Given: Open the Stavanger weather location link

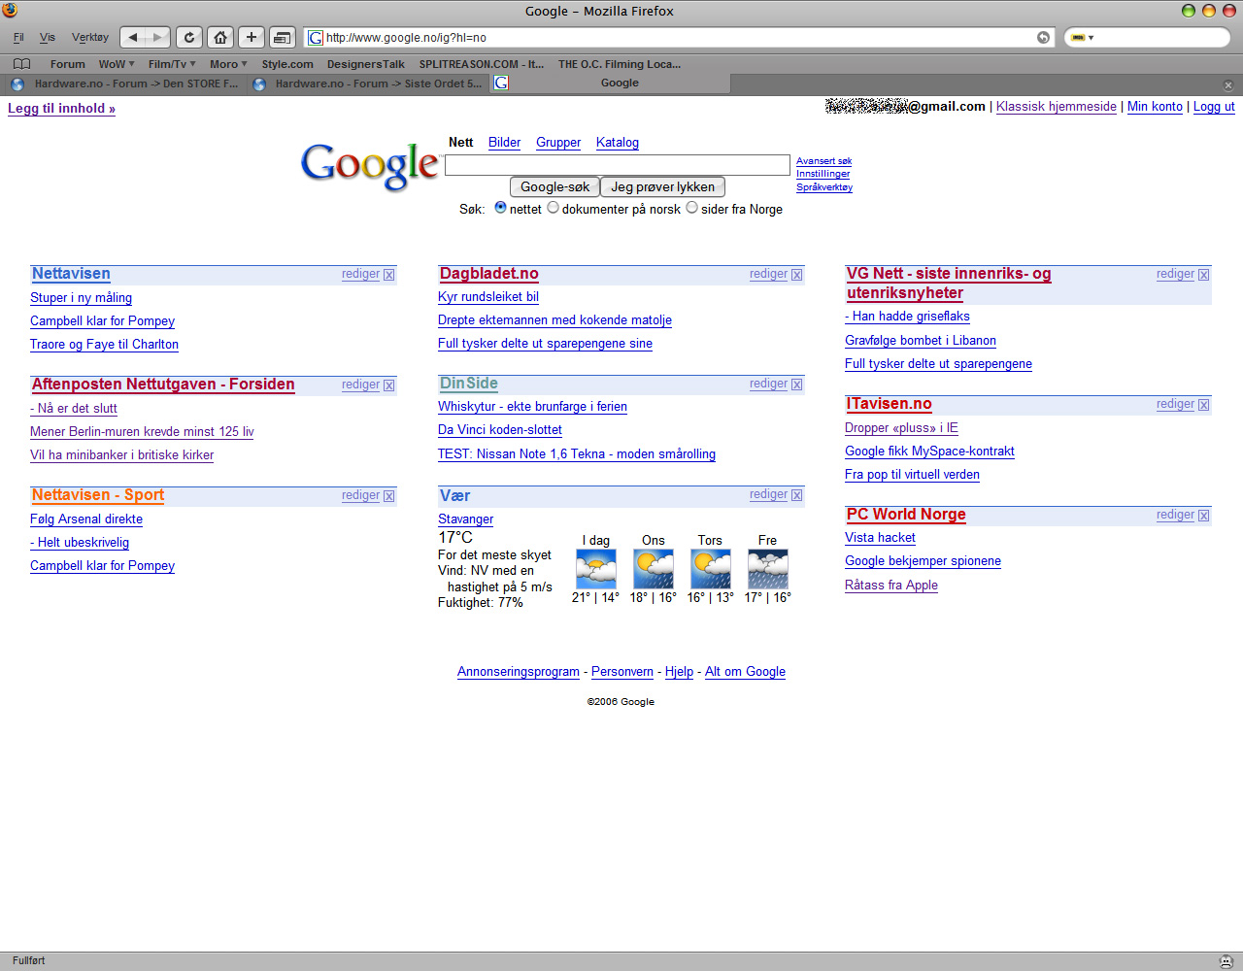Looking at the screenshot, I should tap(465, 519).
